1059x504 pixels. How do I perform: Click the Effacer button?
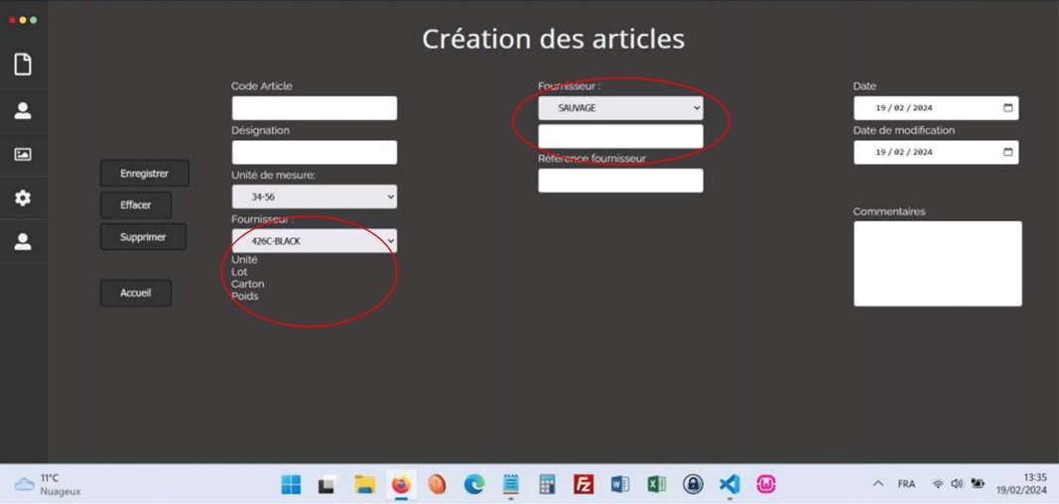click(136, 205)
